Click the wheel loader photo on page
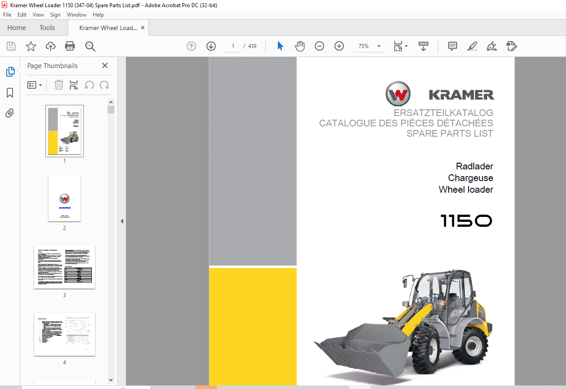 coord(403,324)
